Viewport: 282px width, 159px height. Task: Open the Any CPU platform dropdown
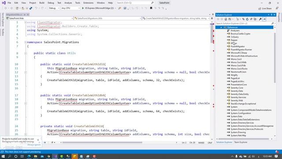coord(70,8)
